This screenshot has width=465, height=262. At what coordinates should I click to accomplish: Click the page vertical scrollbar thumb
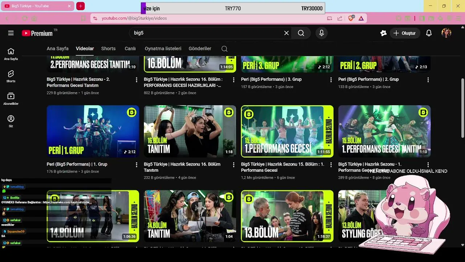[462, 108]
